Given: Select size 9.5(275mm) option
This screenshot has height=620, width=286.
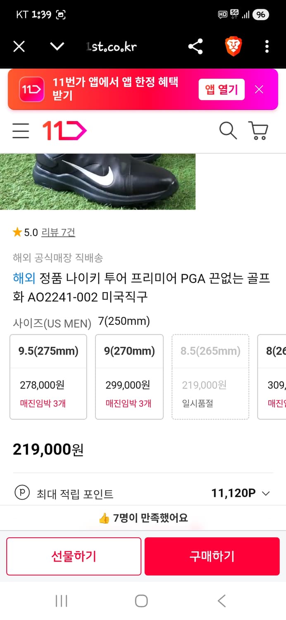Looking at the screenshot, I should (48, 377).
